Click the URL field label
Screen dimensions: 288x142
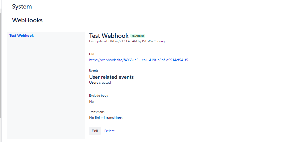(92, 54)
